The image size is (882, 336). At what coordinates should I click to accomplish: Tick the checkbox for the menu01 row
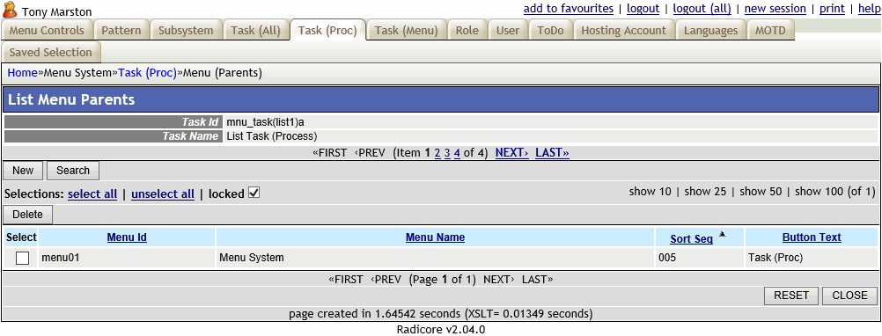coord(23,258)
